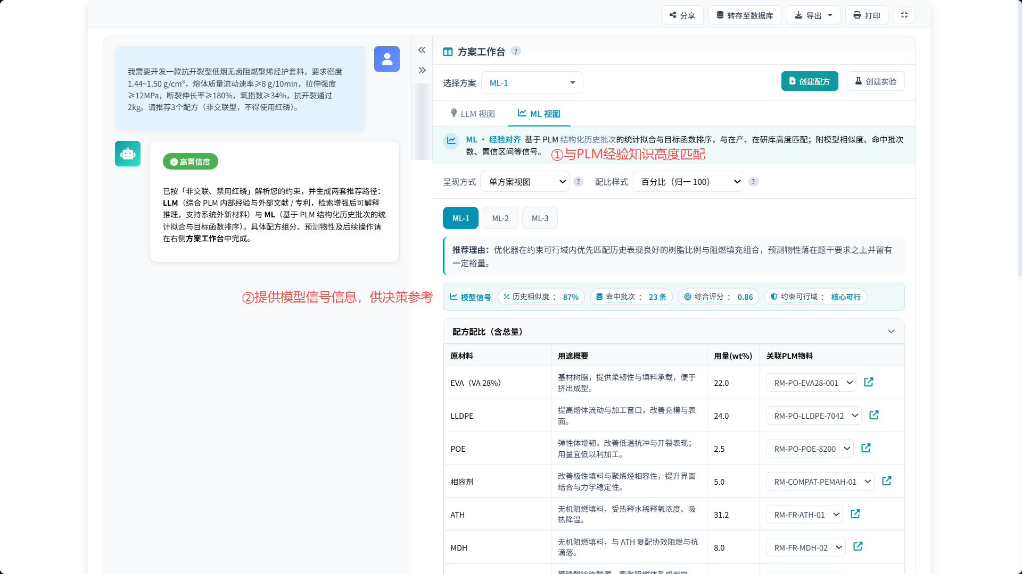The image size is (1022, 574).
Task: Click help icon beside 呈现方式 dropdown
Action: [579, 182]
